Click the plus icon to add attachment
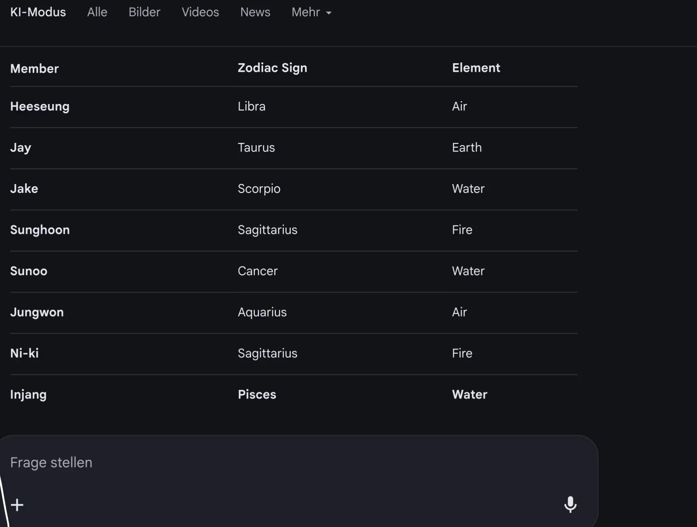The height and width of the screenshot is (527, 697). click(17, 505)
